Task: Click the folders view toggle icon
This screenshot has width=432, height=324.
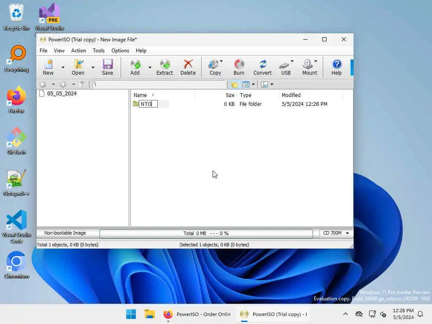Action: click(235, 84)
